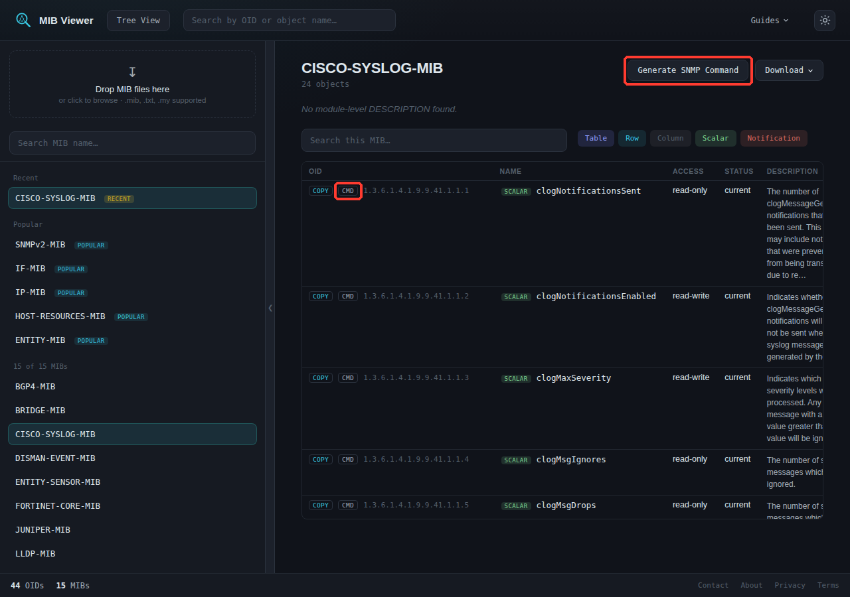850x597 pixels.
Task: Toggle the Scalar type filter
Action: (x=716, y=139)
